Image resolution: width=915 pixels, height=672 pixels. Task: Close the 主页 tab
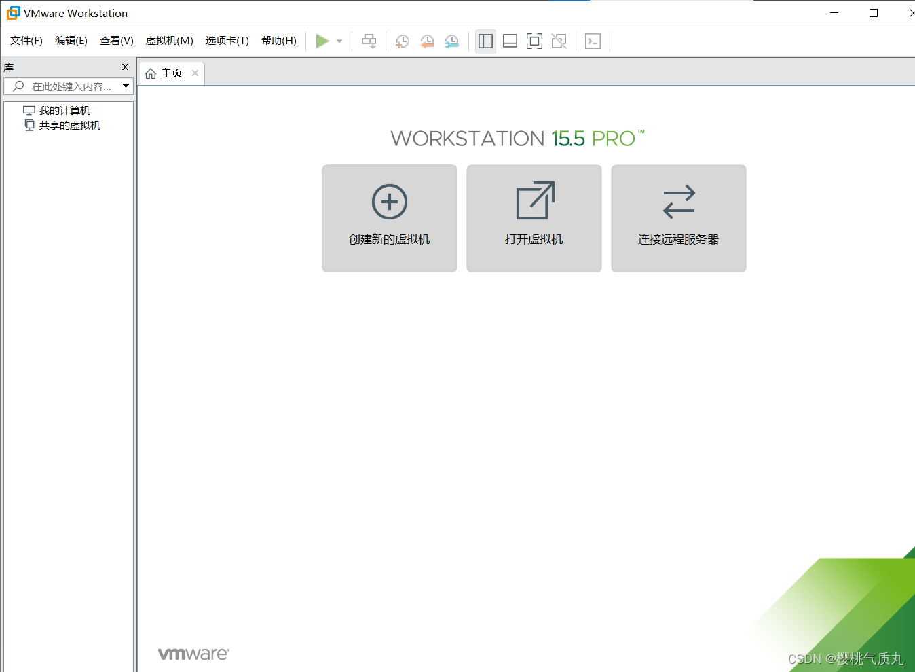point(195,73)
